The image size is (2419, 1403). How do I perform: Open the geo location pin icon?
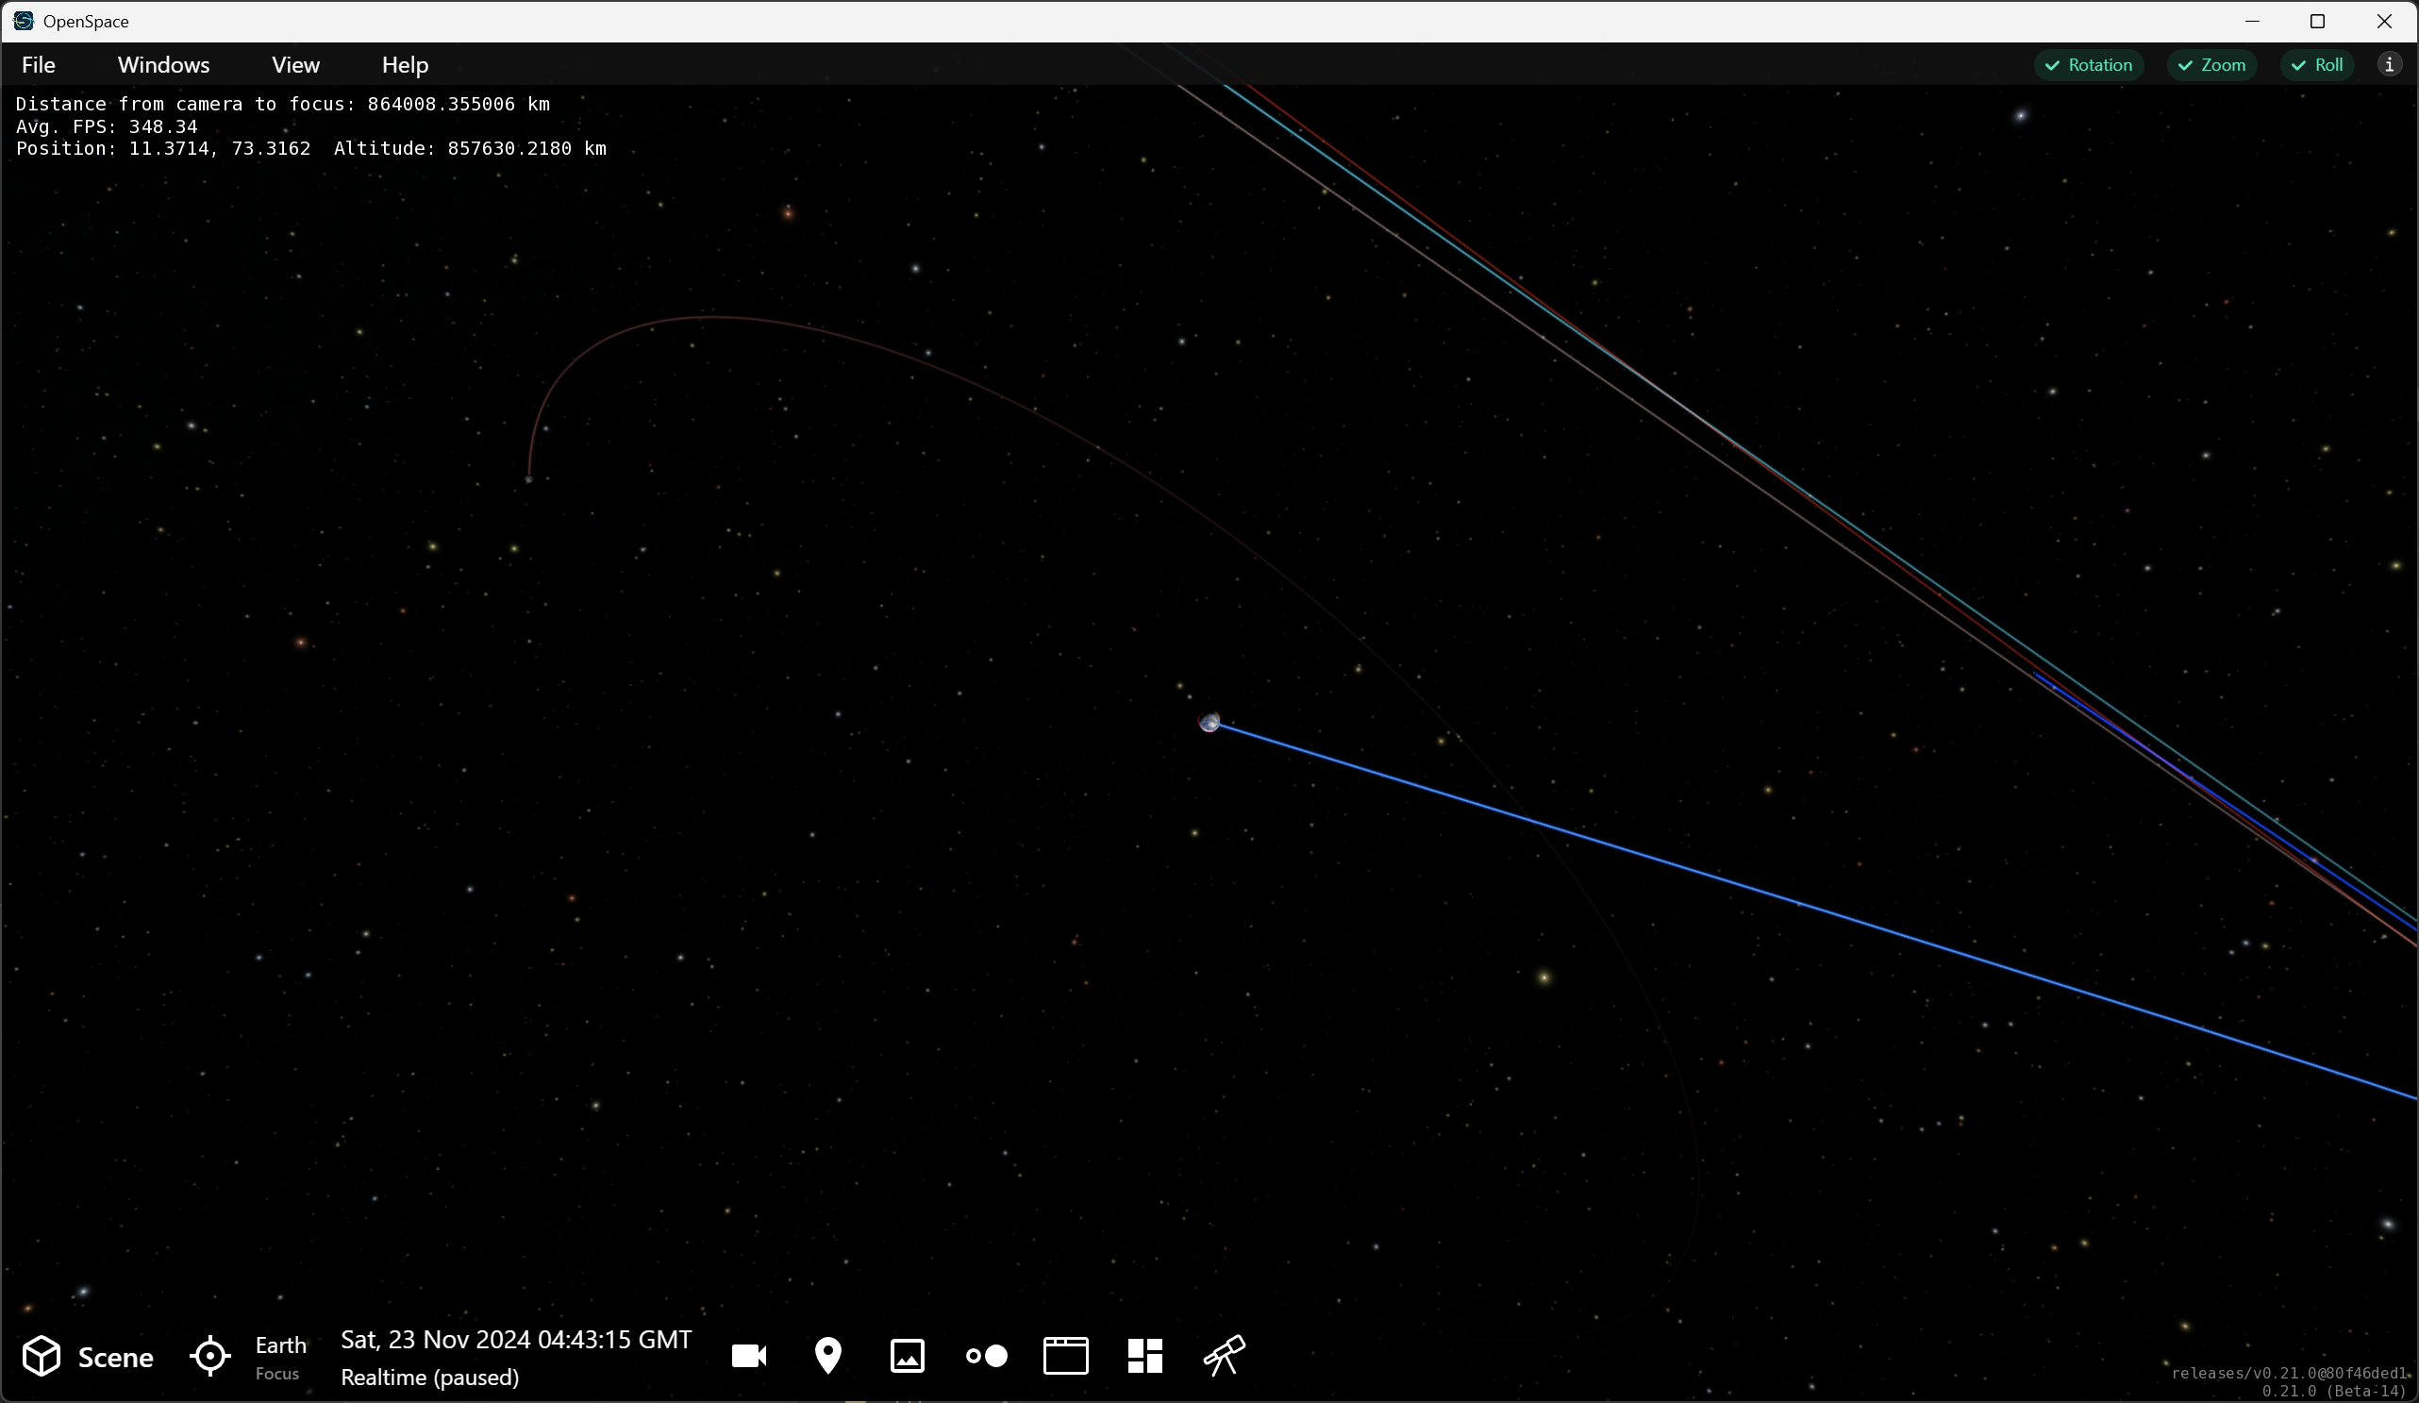[x=828, y=1356]
